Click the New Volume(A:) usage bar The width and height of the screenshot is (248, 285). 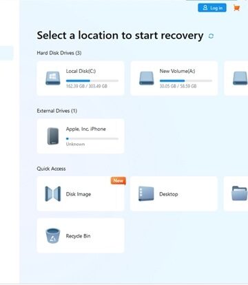(x=186, y=81)
